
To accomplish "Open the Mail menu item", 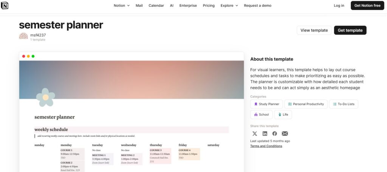I will [139, 6].
